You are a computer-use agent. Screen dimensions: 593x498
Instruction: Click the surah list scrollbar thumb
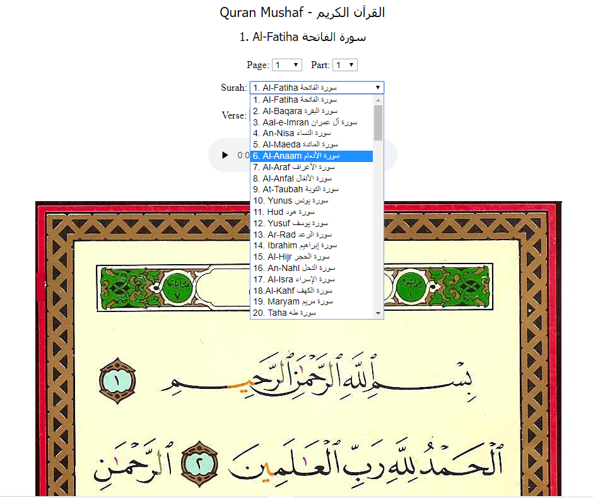(x=378, y=123)
